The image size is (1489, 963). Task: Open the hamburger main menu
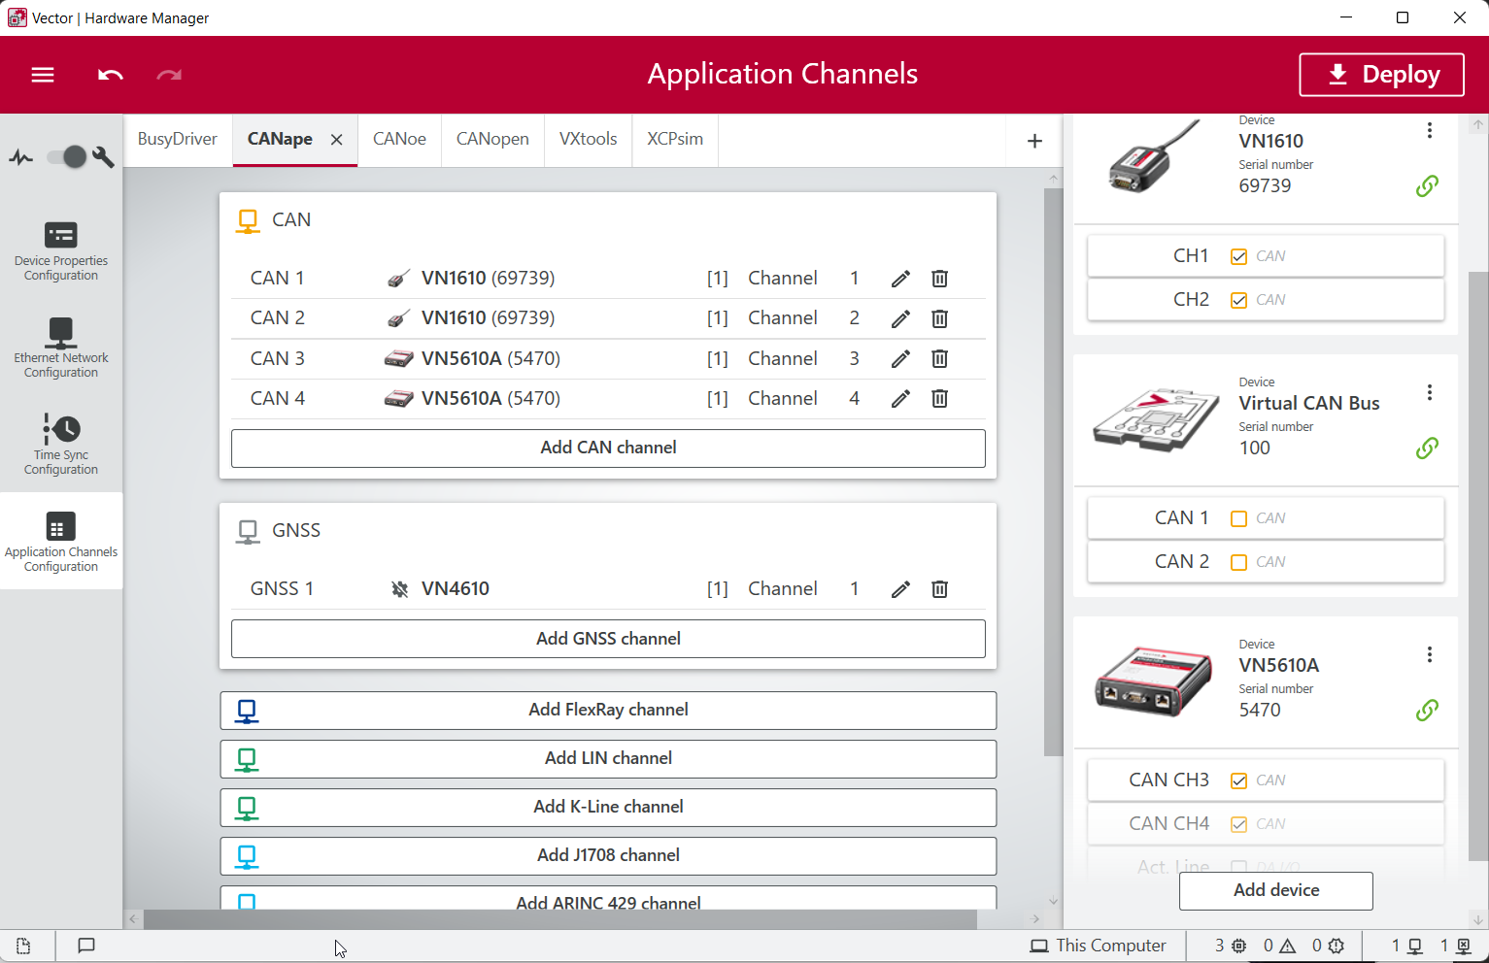click(x=43, y=75)
